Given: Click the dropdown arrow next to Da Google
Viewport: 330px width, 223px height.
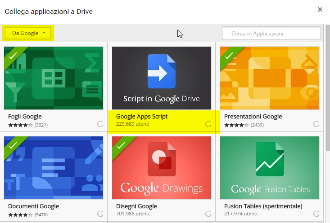Looking at the screenshot, I should pos(44,33).
